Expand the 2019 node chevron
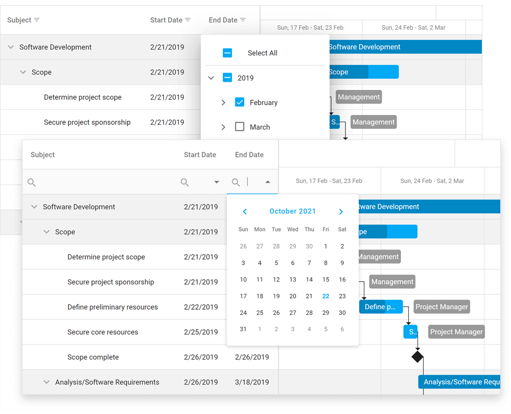Viewport: 511px width, 414px height. 211,78
